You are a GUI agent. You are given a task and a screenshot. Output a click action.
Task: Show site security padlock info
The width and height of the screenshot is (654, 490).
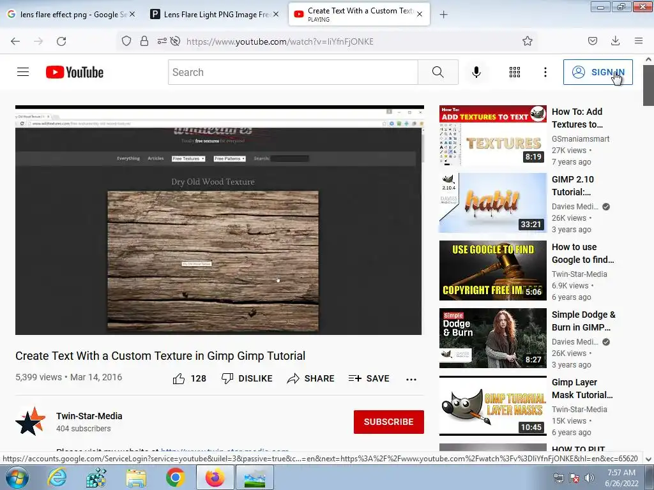[x=144, y=41]
